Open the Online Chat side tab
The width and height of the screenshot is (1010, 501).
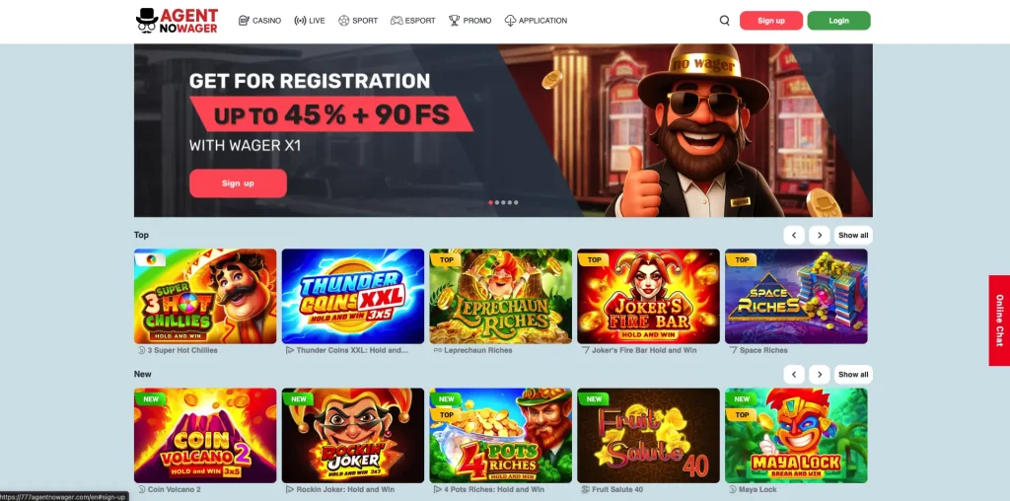999,321
